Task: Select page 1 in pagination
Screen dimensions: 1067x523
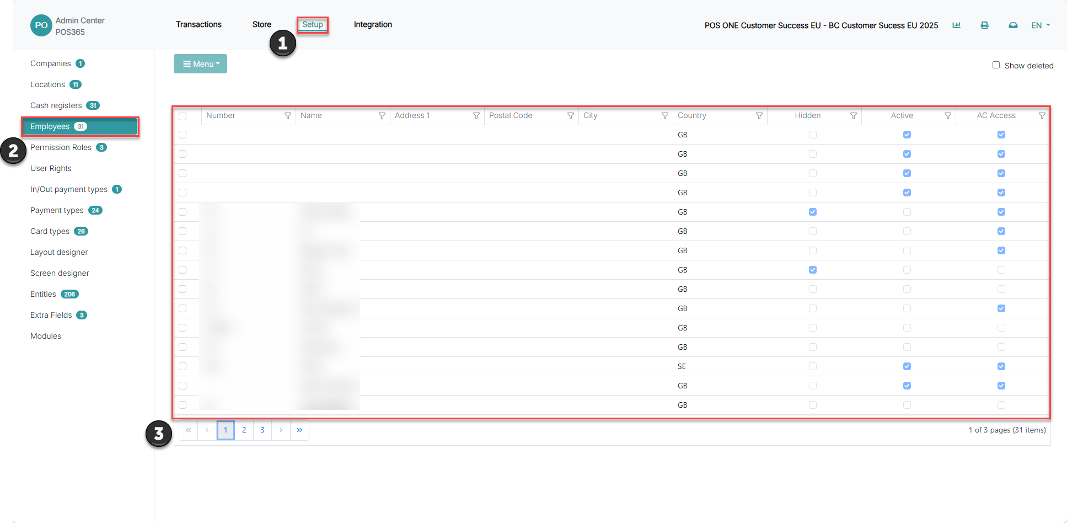Action: (226, 430)
